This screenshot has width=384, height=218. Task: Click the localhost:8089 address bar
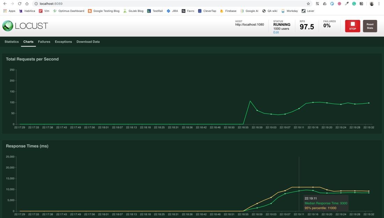click(x=169, y=4)
